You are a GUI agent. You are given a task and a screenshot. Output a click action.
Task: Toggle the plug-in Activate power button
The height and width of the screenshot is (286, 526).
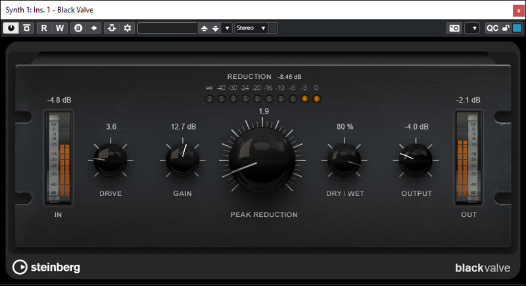[x=11, y=28]
